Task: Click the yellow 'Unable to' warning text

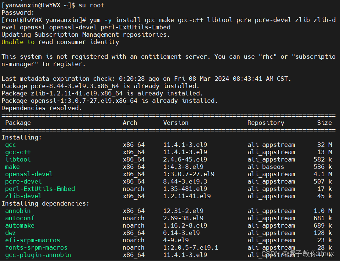Action: [18, 42]
